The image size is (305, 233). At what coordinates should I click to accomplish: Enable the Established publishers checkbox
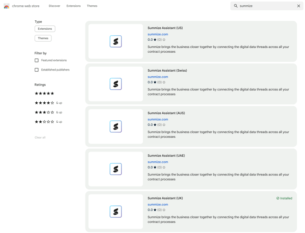click(x=37, y=70)
